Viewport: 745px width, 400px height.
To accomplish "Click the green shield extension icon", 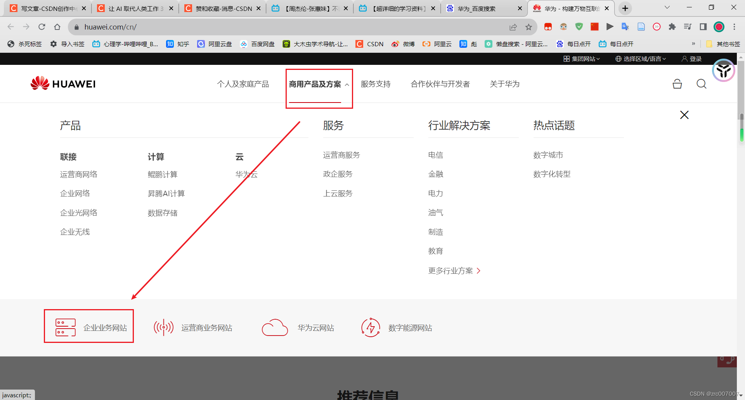I will 579,27.
